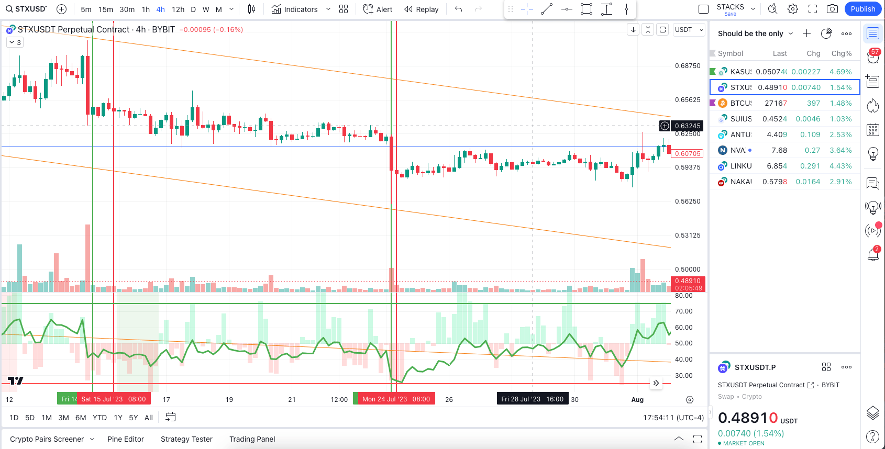The width and height of the screenshot is (885, 449).
Task: Open hotlists flame icon
Action: click(873, 106)
